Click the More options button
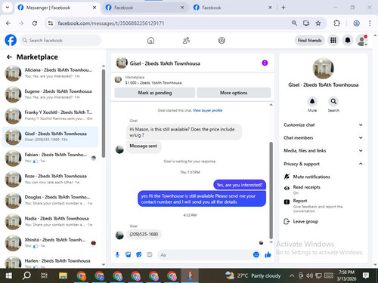The height and width of the screenshot is (283, 378). point(234,93)
